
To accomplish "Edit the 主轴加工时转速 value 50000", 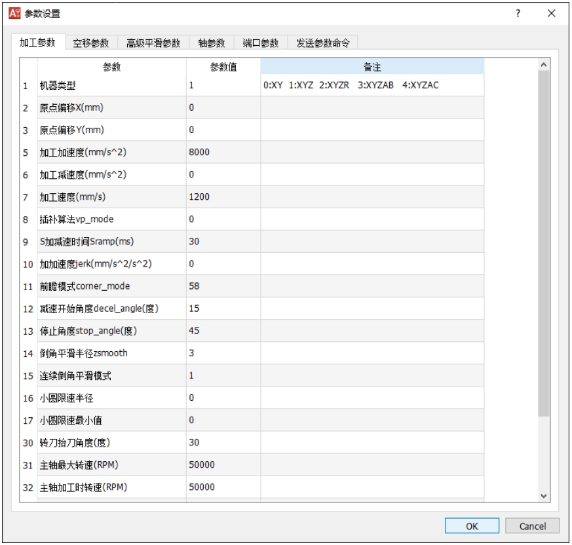I will point(223,487).
